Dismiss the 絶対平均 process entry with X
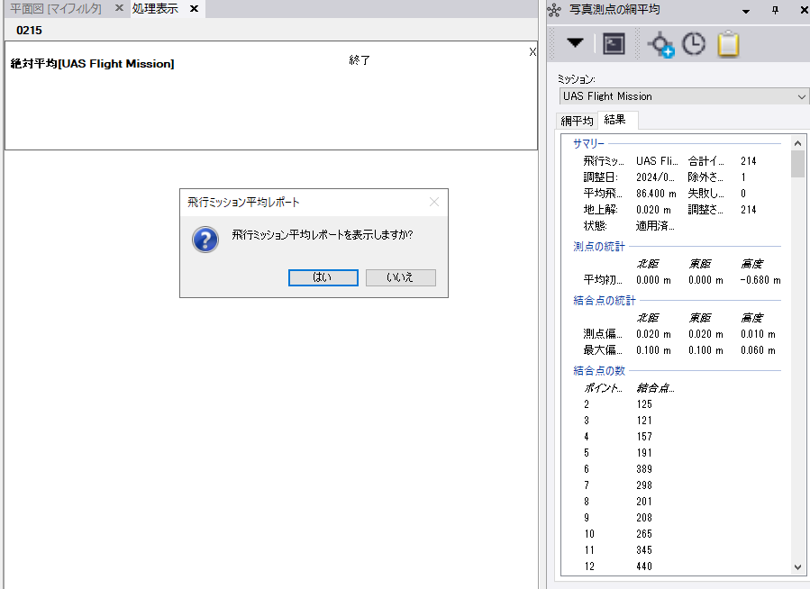Viewport: 810px width, 589px height. 532,52
